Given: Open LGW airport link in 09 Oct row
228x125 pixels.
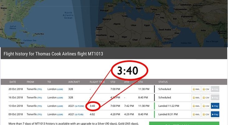Looking at the screenshot, I should click(60, 114).
